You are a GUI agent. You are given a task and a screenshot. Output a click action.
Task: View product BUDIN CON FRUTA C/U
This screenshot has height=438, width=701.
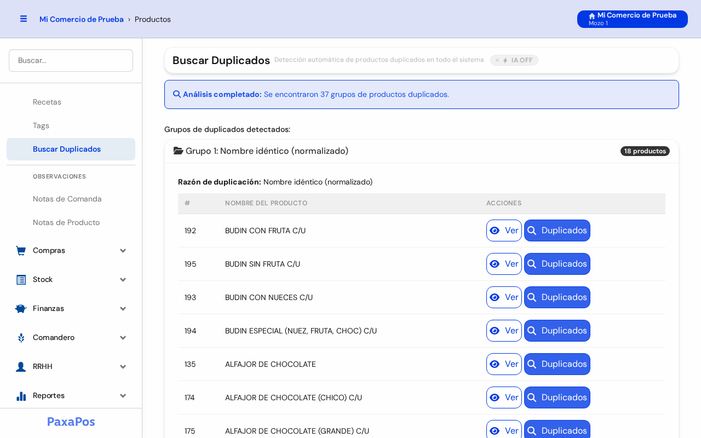(x=504, y=230)
